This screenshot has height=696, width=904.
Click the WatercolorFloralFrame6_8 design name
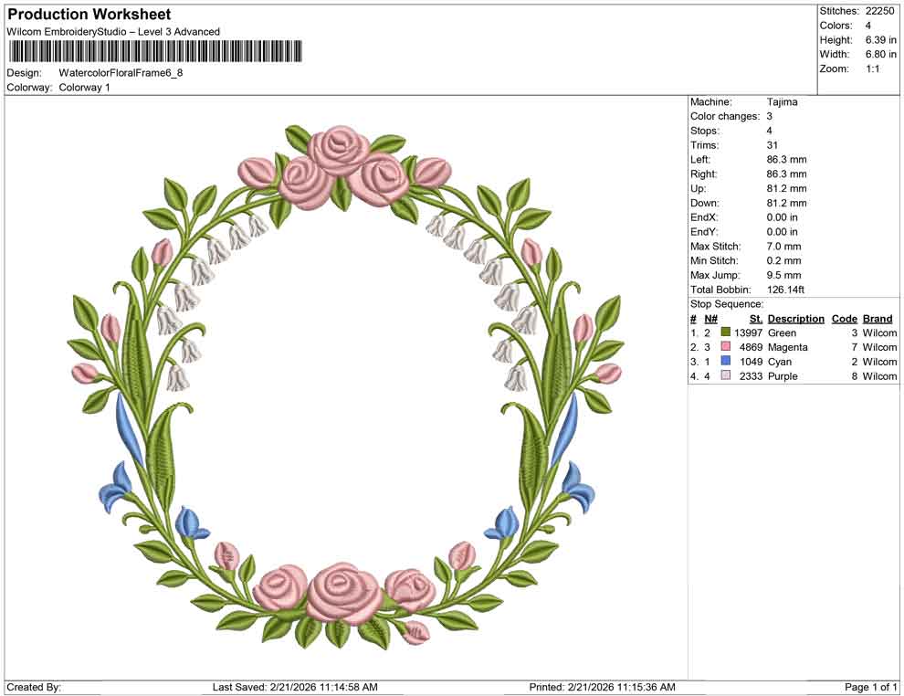tap(119, 73)
